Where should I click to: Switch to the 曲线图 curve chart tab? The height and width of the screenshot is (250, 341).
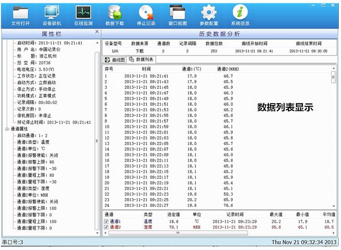(x=115, y=60)
